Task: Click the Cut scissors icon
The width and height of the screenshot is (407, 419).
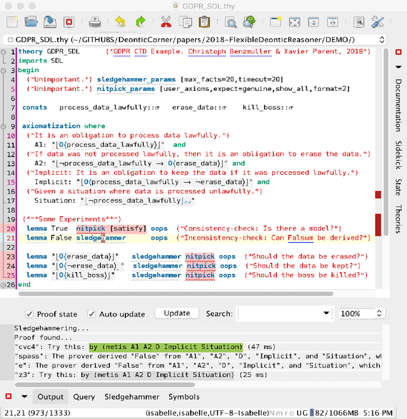Action: pos(166,22)
